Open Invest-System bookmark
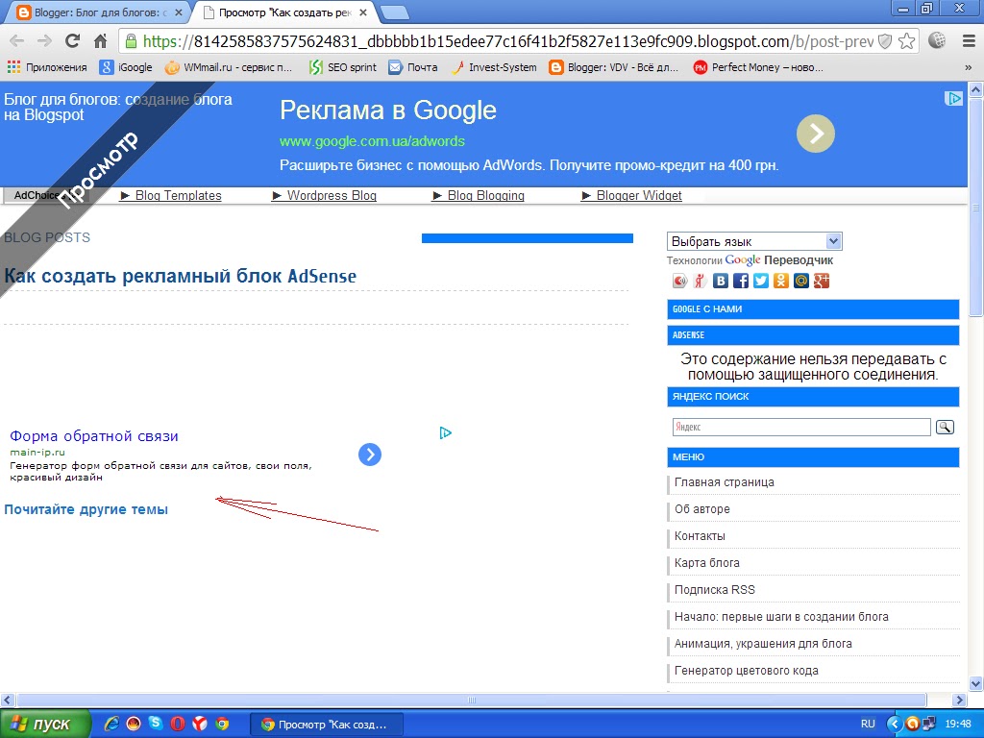This screenshot has width=984, height=738. point(494,67)
